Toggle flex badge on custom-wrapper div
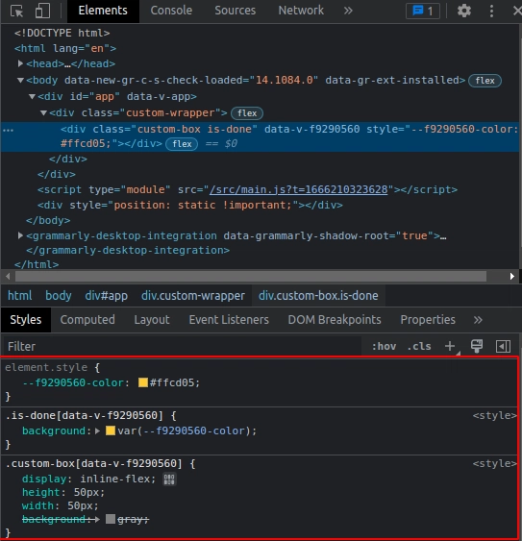522x541 pixels. coord(247,113)
